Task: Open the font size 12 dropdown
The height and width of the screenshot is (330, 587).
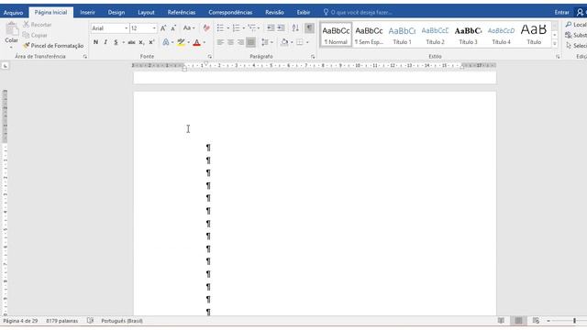Action: click(x=154, y=28)
